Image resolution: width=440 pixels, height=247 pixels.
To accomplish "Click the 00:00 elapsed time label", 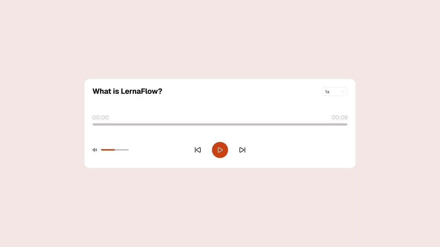I will coord(100,117).
